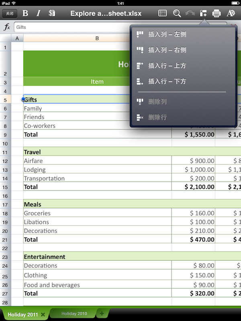Close the Holiday 2011 sheet tab
241x321 pixels.
[43, 314]
